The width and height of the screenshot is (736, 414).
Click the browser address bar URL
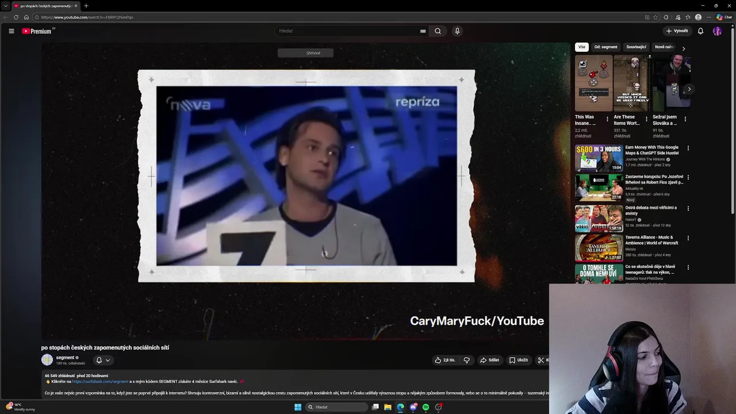point(87,17)
